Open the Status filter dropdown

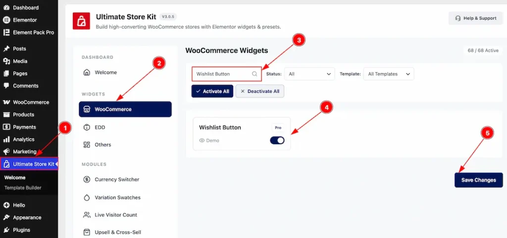(x=310, y=74)
